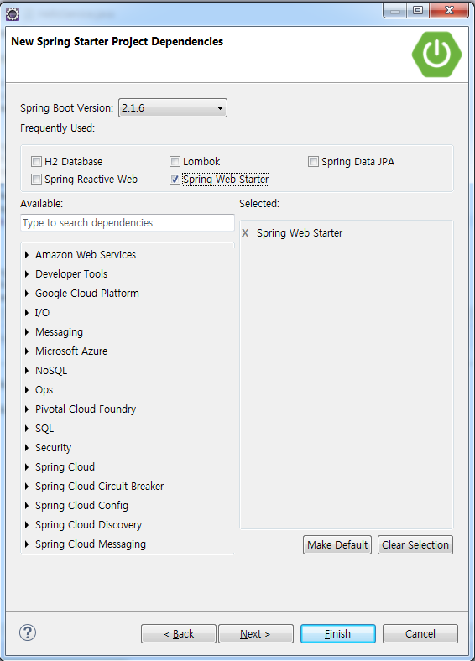Click the Spring Cloud Discovery label
The width and height of the screenshot is (475, 661).
coord(89,525)
